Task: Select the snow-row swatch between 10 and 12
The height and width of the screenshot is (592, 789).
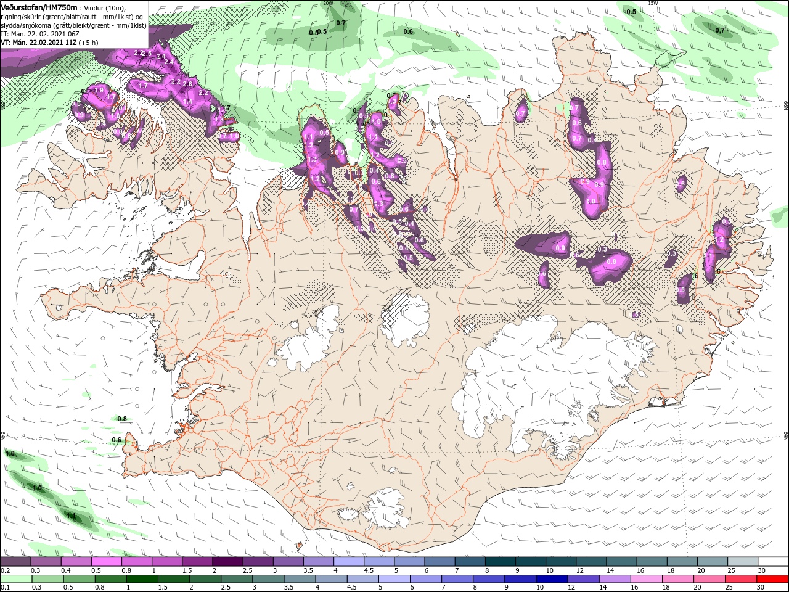Action: [562, 562]
